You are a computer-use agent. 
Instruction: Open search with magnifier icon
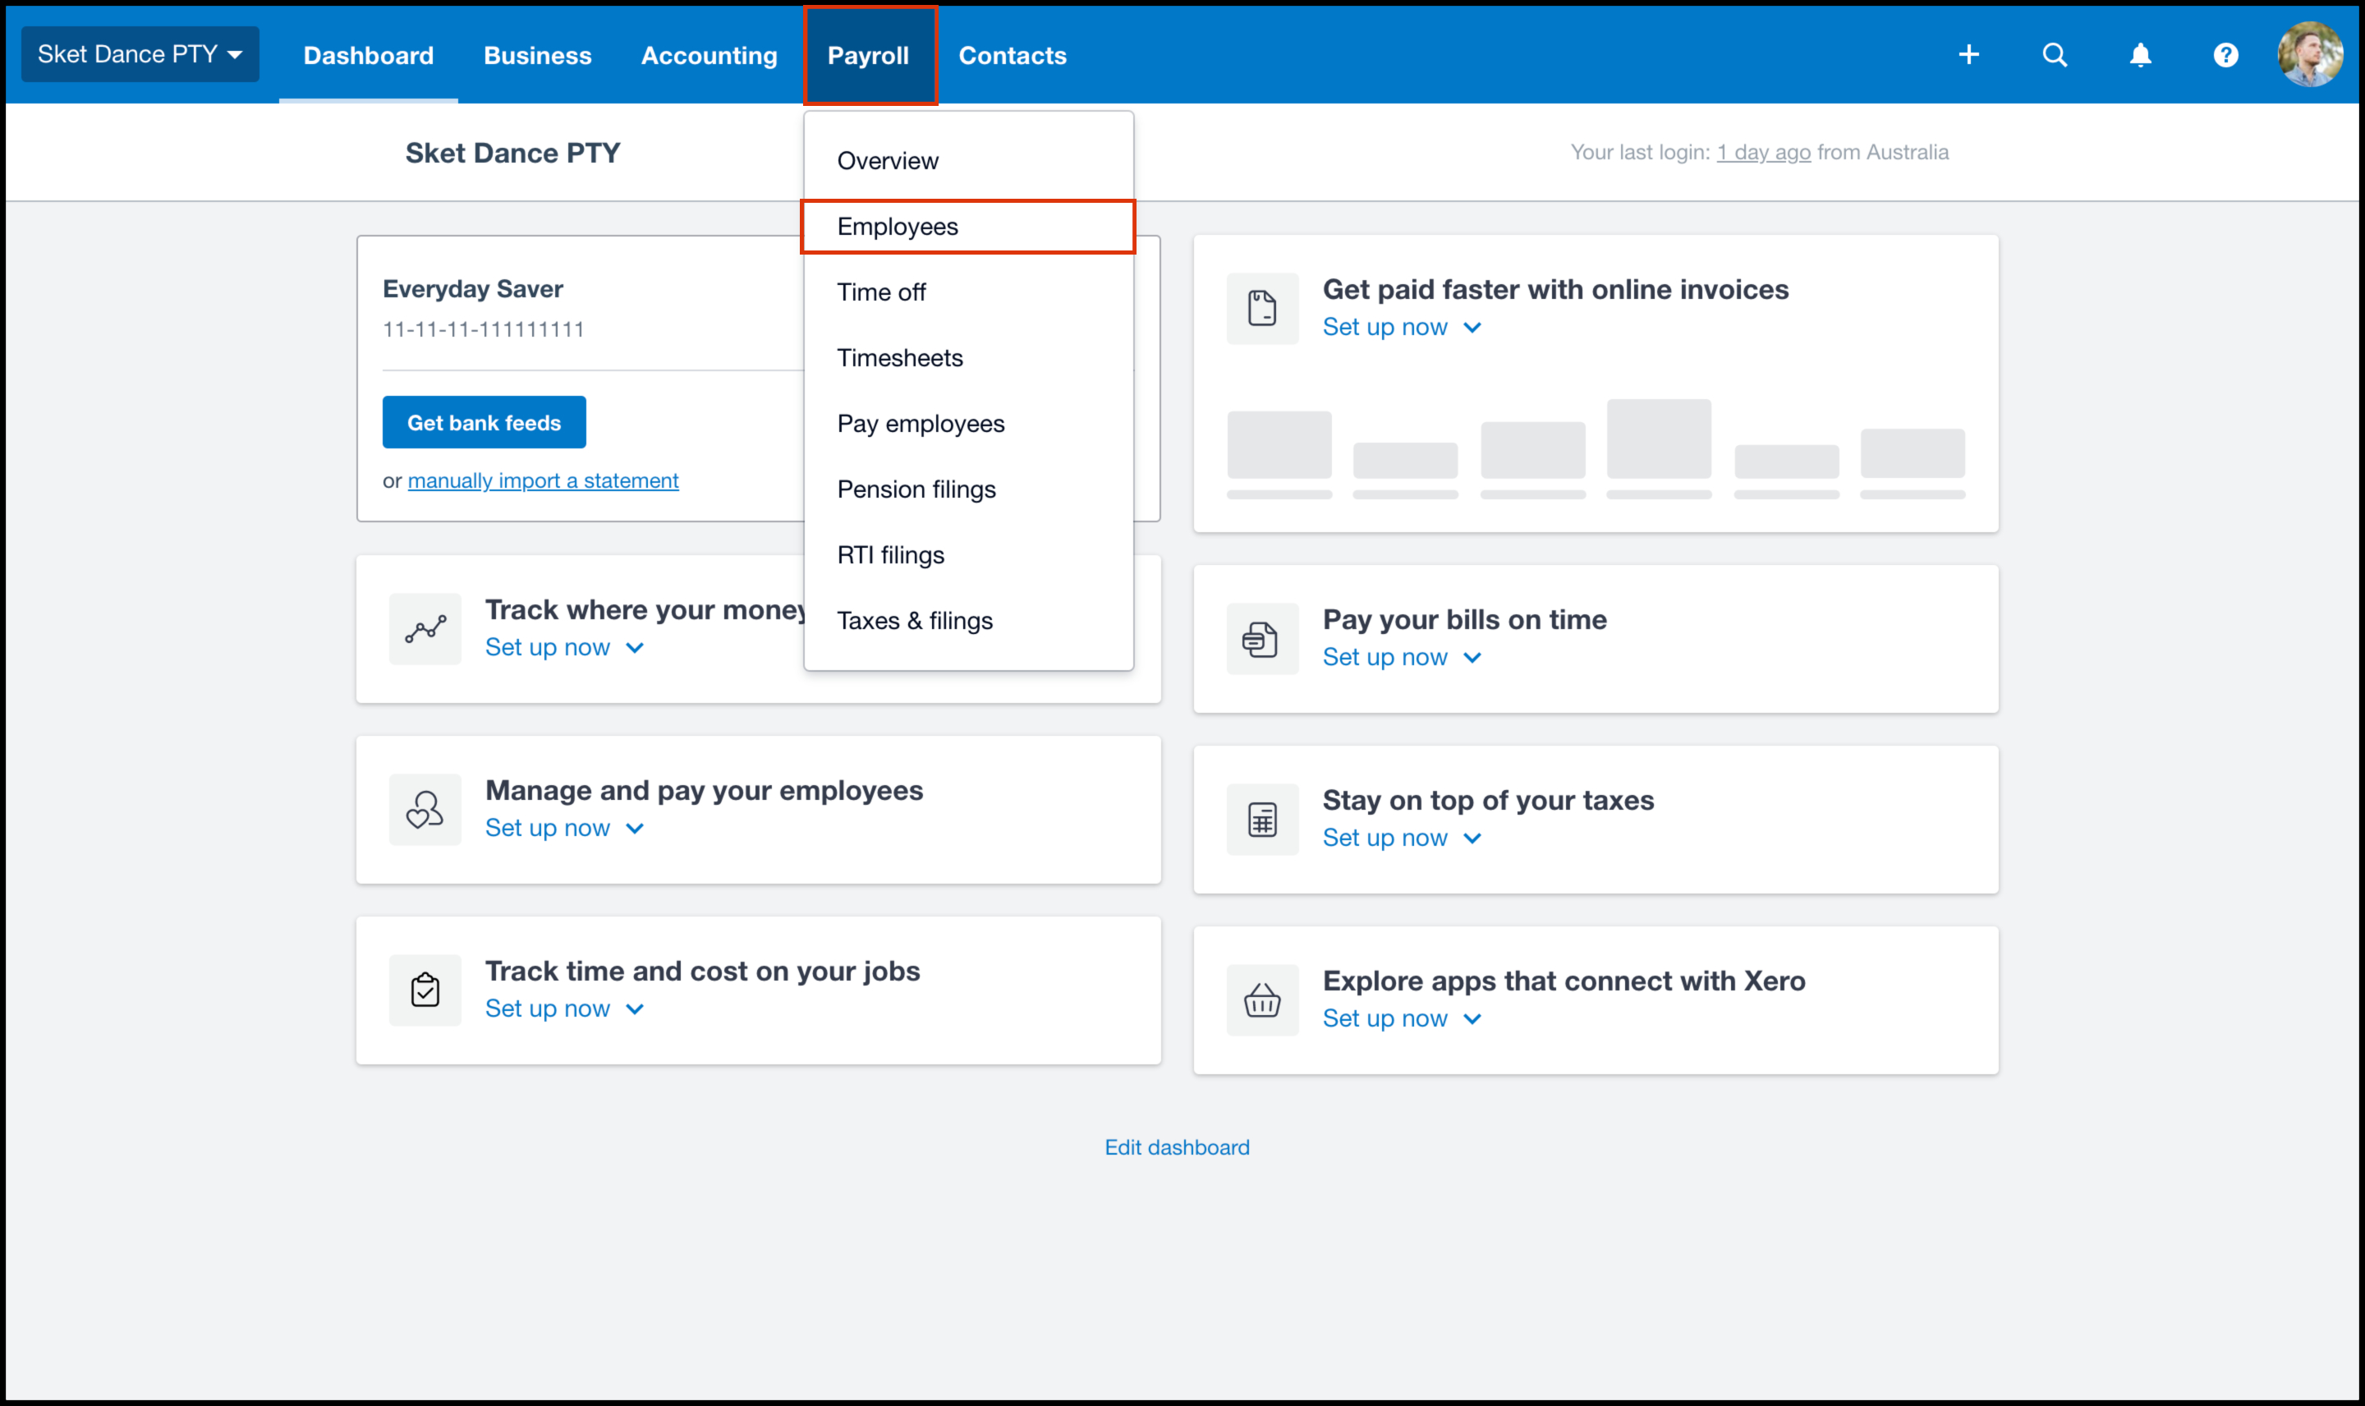(2054, 55)
